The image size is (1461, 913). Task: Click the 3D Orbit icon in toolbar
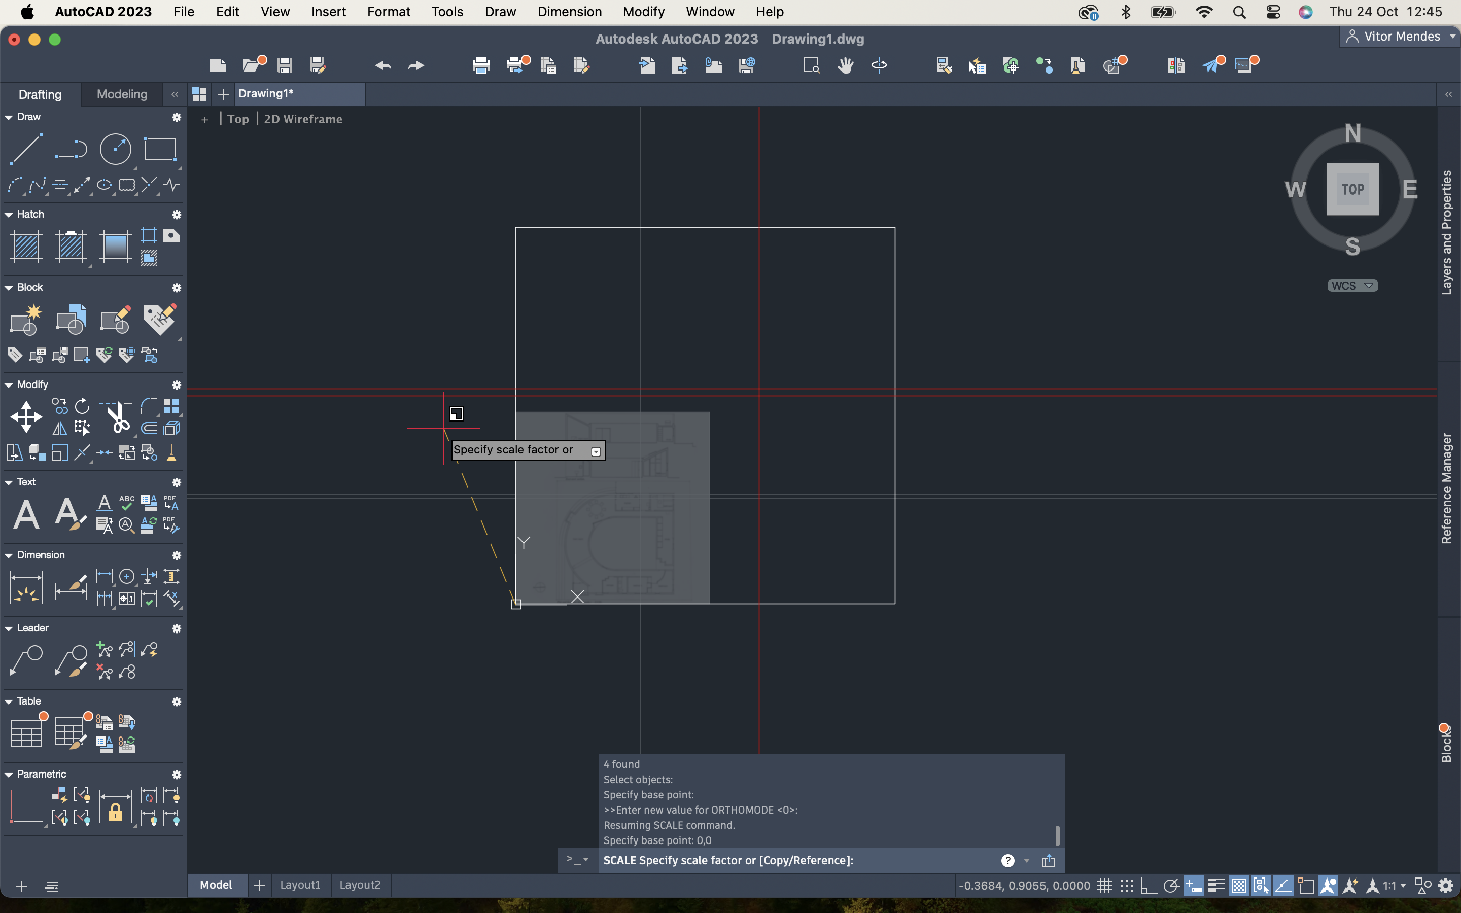879,65
